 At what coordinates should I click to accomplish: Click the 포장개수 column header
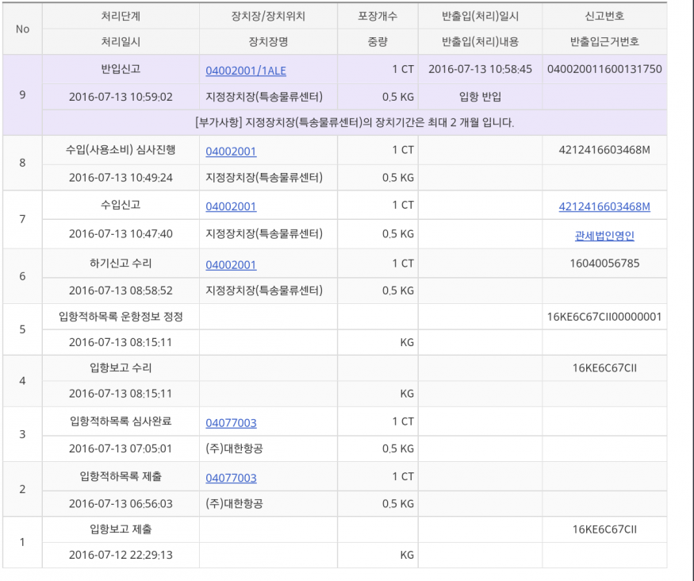tap(378, 17)
